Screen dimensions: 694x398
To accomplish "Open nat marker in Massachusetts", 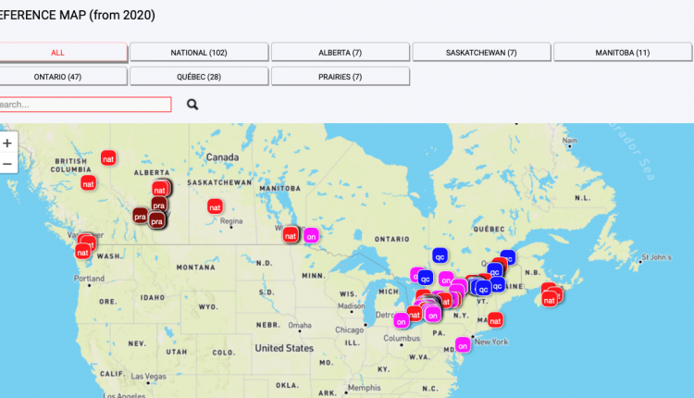I will [495, 320].
